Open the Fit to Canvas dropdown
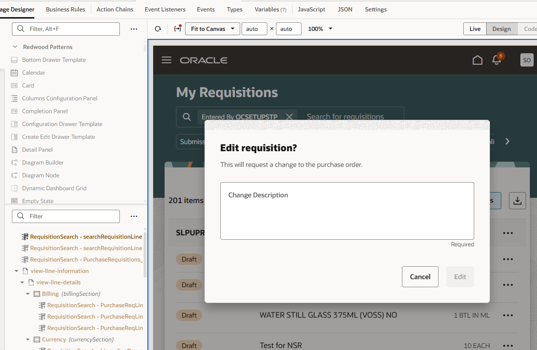This screenshot has height=350, width=537. point(212,29)
